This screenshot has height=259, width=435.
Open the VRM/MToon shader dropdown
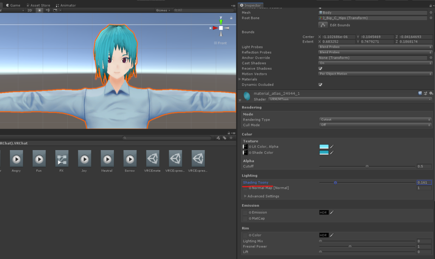pyautogui.click(x=350, y=99)
